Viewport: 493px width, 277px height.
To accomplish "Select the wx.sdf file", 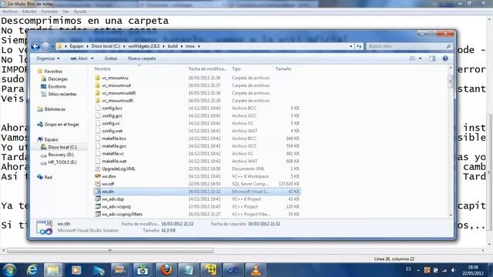I will [108, 184].
